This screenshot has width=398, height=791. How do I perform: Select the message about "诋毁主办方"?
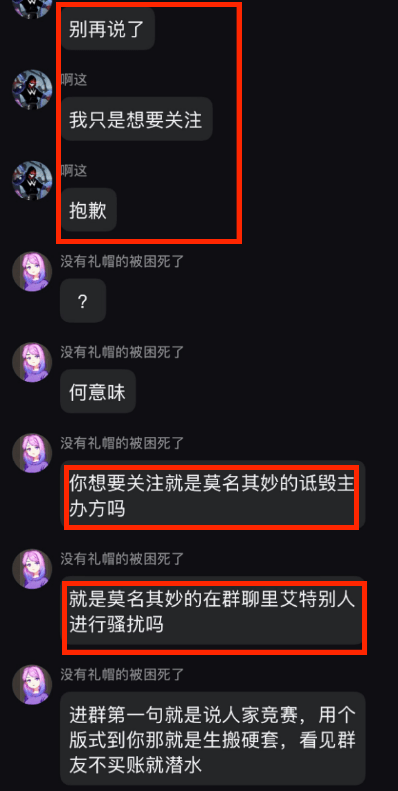pos(213,495)
